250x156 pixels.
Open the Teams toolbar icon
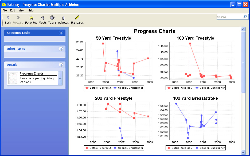point(52,18)
